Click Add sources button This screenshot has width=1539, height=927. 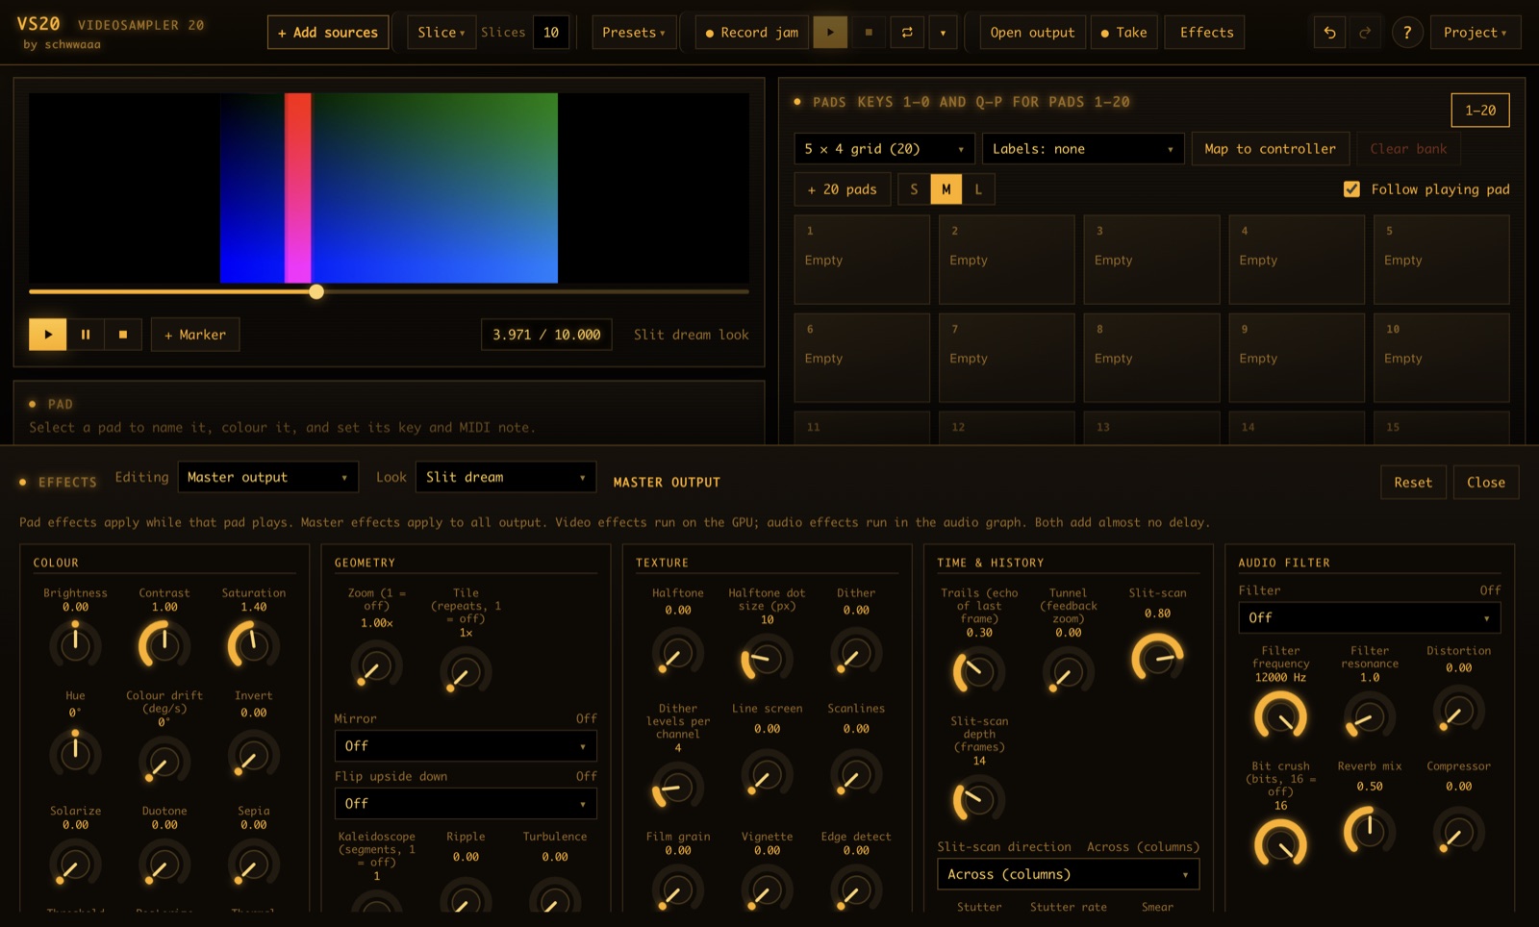[x=328, y=33]
